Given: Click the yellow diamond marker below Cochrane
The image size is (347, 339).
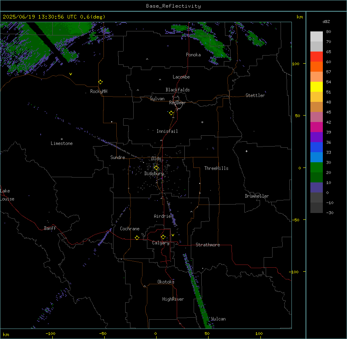Looking at the screenshot, I should pyautogui.click(x=137, y=238).
